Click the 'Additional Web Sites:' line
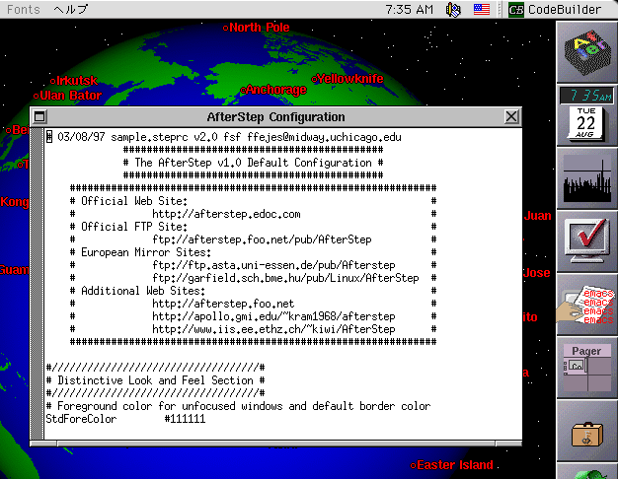Image resolution: width=618 pixels, height=479 pixels. (x=143, y=291)
